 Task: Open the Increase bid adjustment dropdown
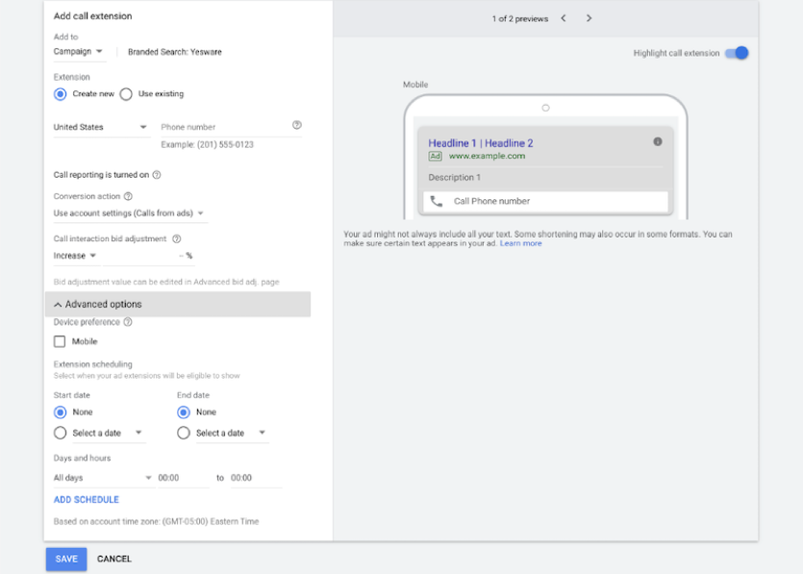tap(75, 256)
